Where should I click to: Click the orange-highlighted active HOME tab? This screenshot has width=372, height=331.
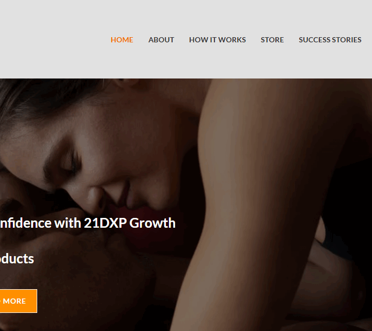point(122,40)
